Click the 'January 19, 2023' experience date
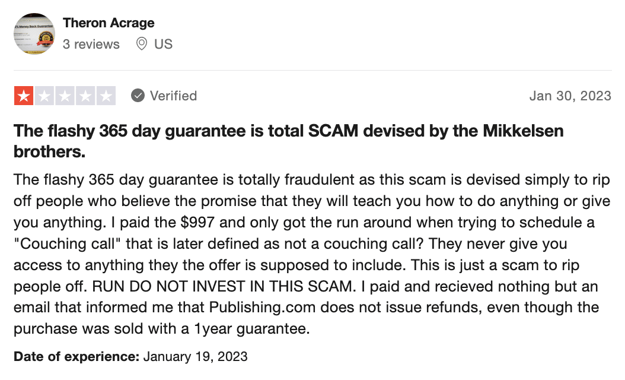The width and height of the screenshot is (625, 380). 195,356
